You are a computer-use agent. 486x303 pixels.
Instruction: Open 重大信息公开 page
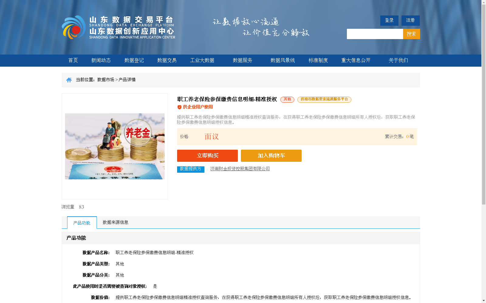pyautogui.click(x=356, y=60)
